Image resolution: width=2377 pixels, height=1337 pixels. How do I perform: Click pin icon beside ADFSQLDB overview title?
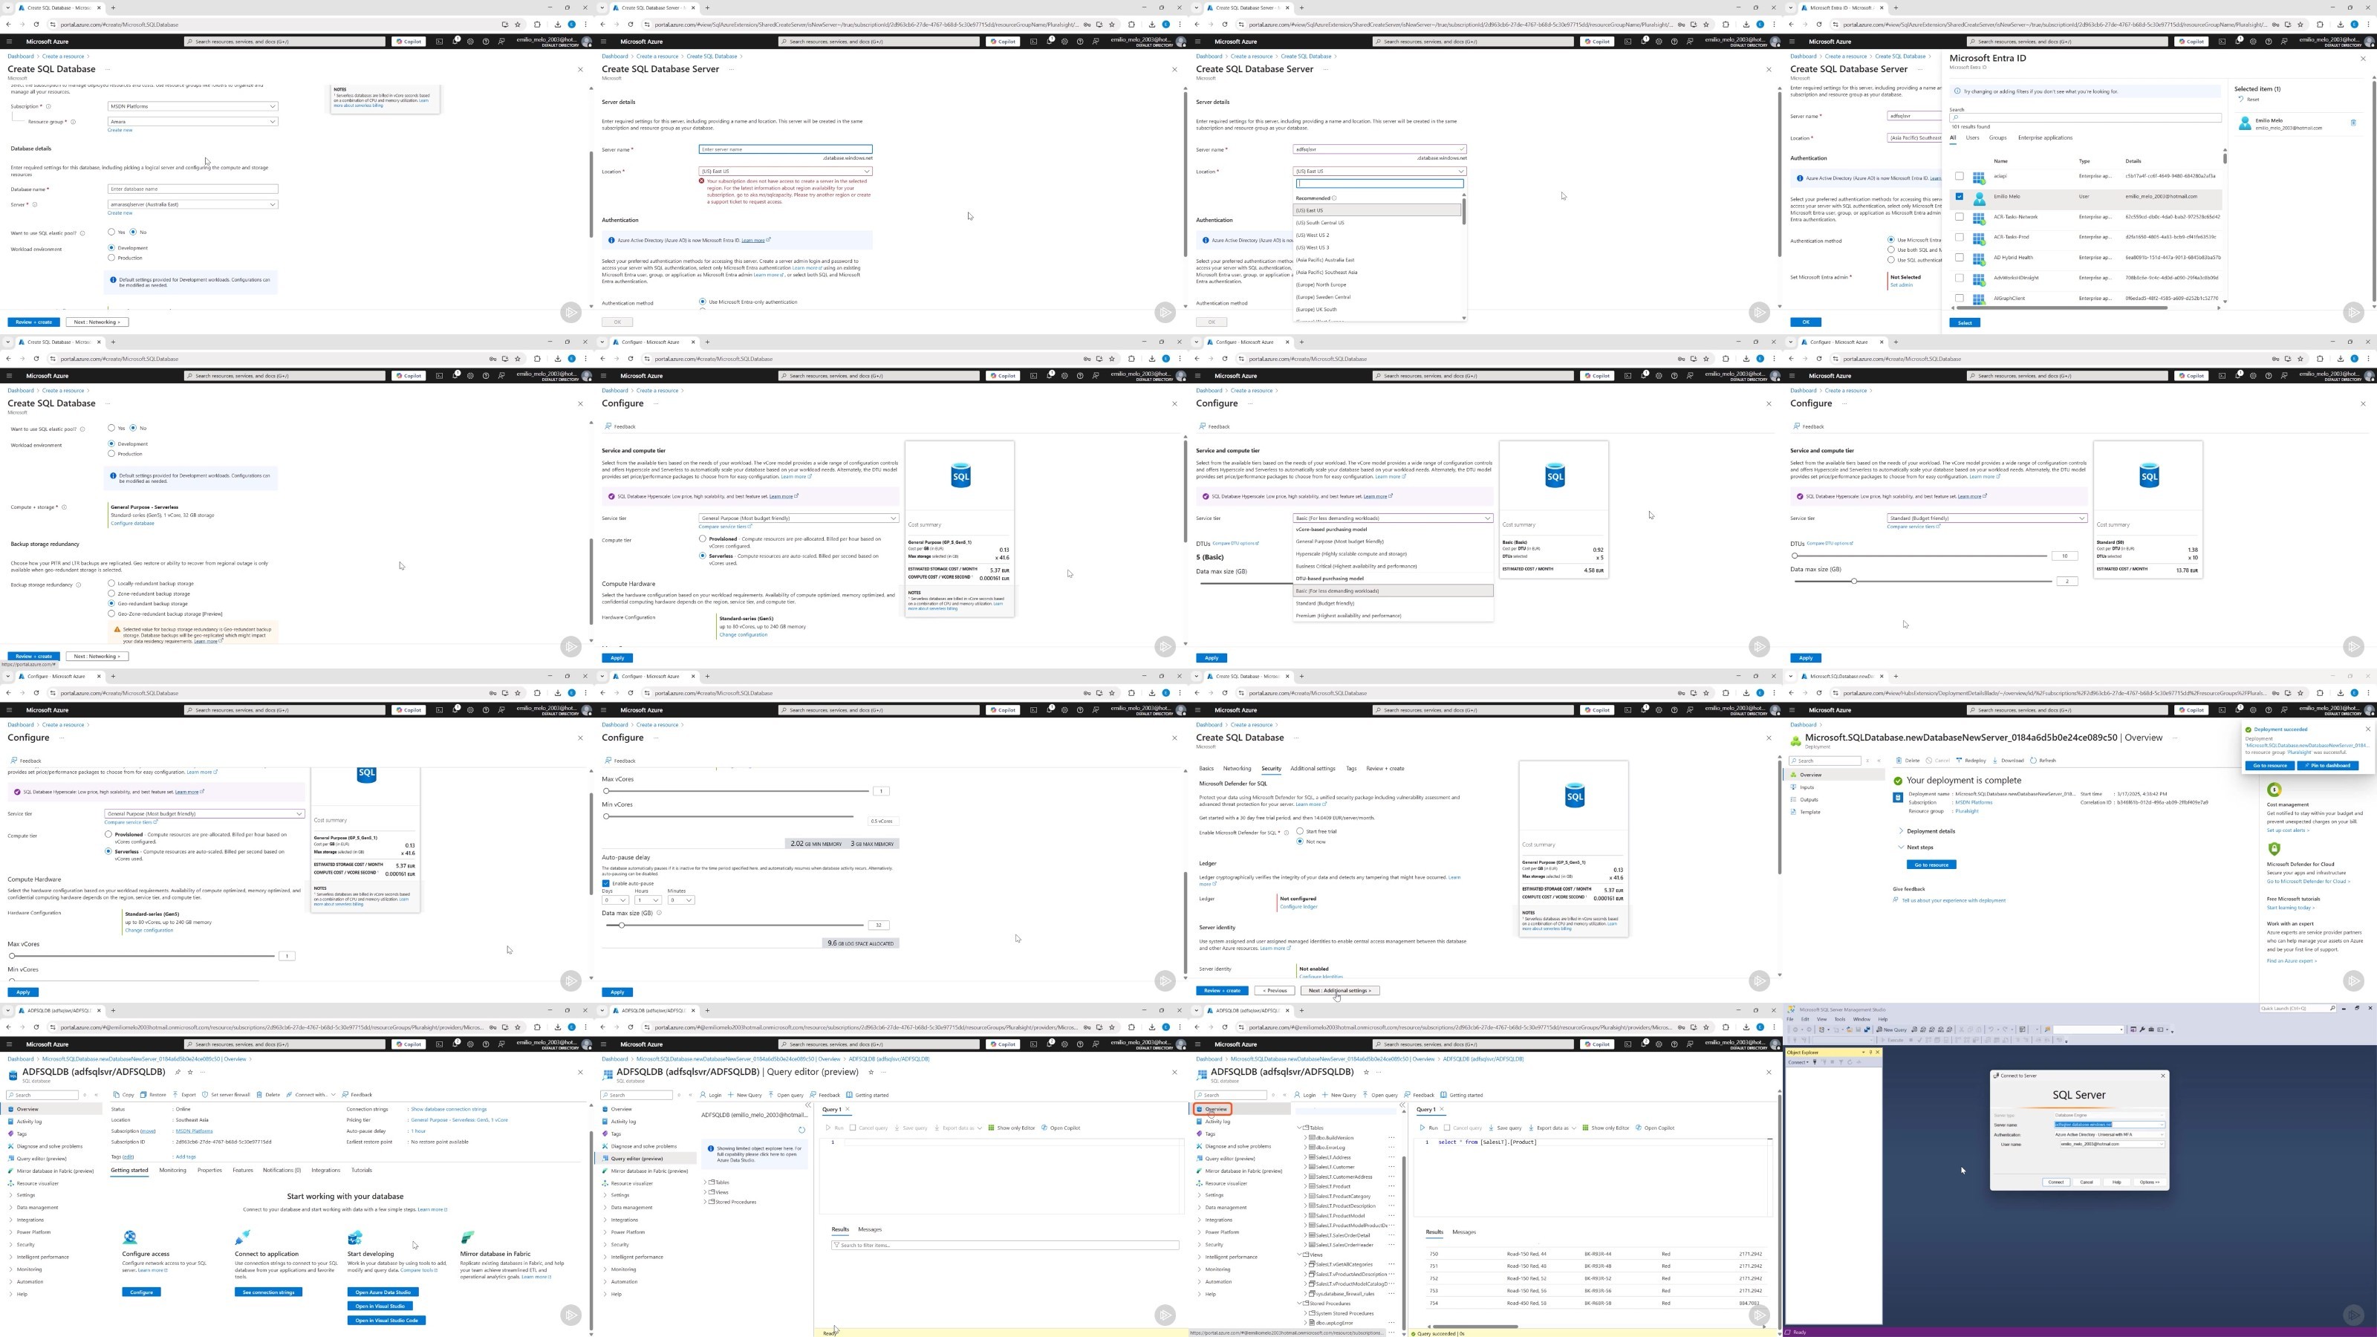178,1072
